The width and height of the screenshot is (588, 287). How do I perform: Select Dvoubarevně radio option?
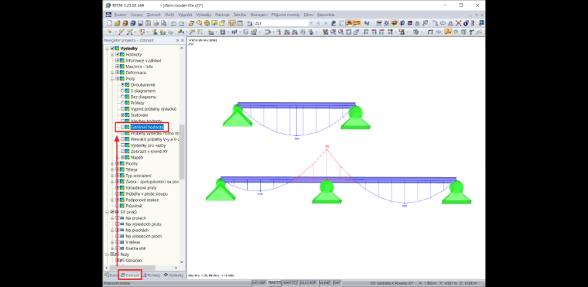[x=122, y=85]
